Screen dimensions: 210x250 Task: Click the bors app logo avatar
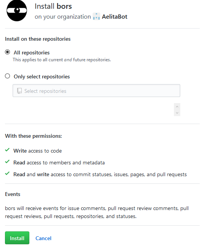click(x=17, y=11)
